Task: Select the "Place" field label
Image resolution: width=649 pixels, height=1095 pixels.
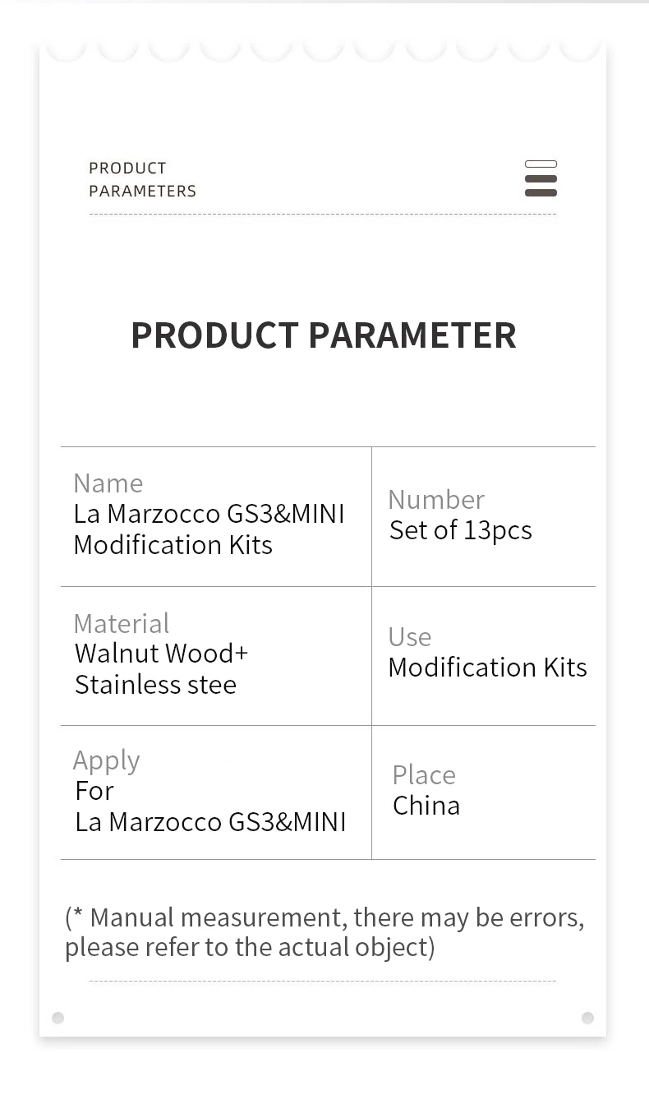Action: pos(423,774)
